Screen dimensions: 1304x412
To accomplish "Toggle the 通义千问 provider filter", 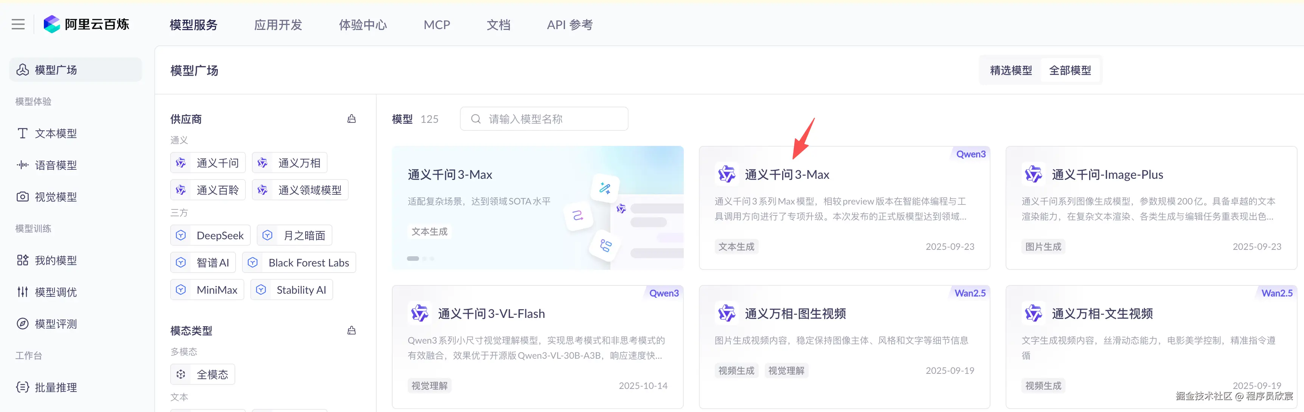I will (208, 163).
